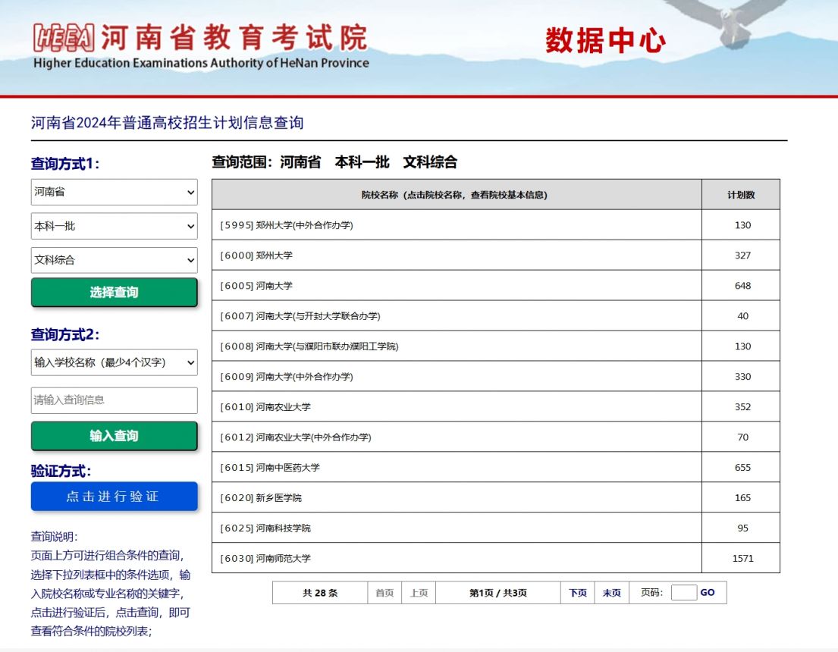Click the 计划数 column header
Viewport: 838px width, 652px height.
(741, 195)
